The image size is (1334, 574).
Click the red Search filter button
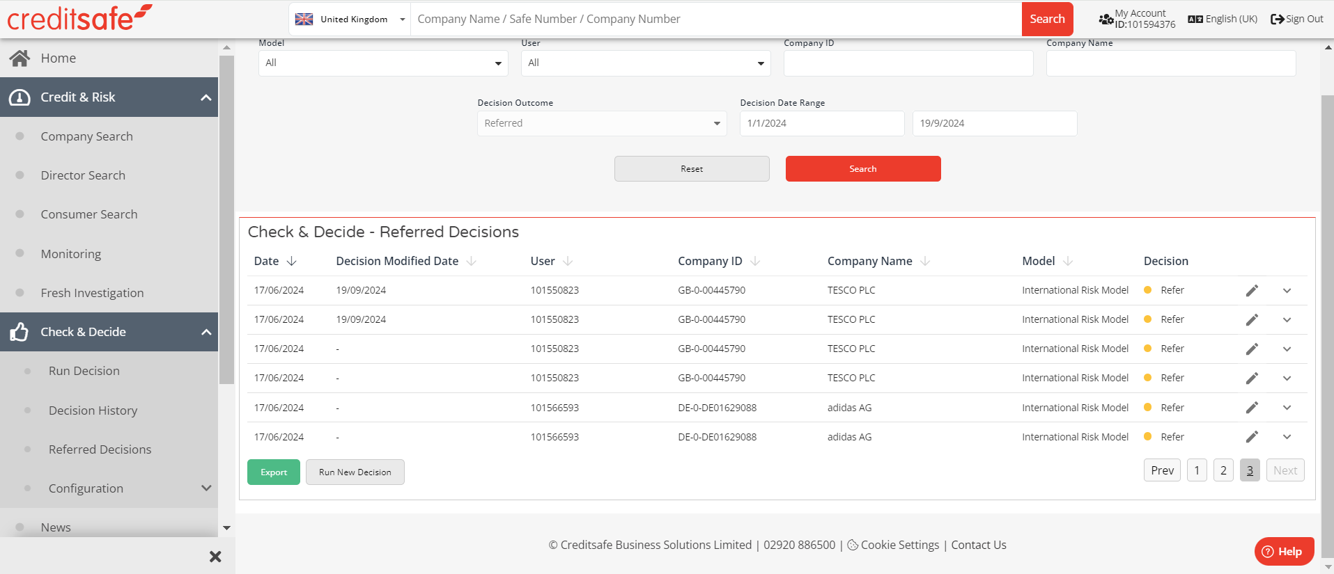863,169
